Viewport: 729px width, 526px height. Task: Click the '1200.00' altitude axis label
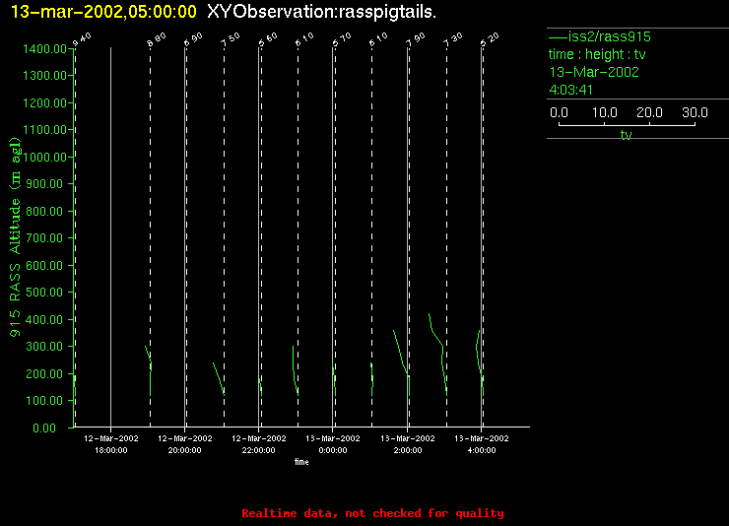(44, 102)
